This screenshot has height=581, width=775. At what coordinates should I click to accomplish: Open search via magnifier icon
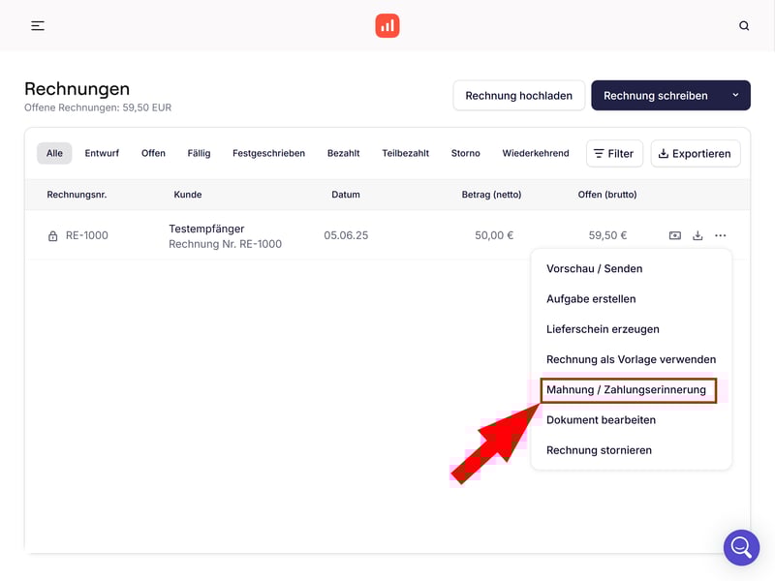(744, 26)
